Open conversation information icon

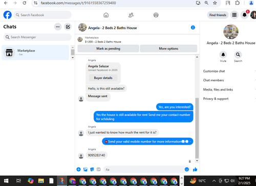pos(193,28)
